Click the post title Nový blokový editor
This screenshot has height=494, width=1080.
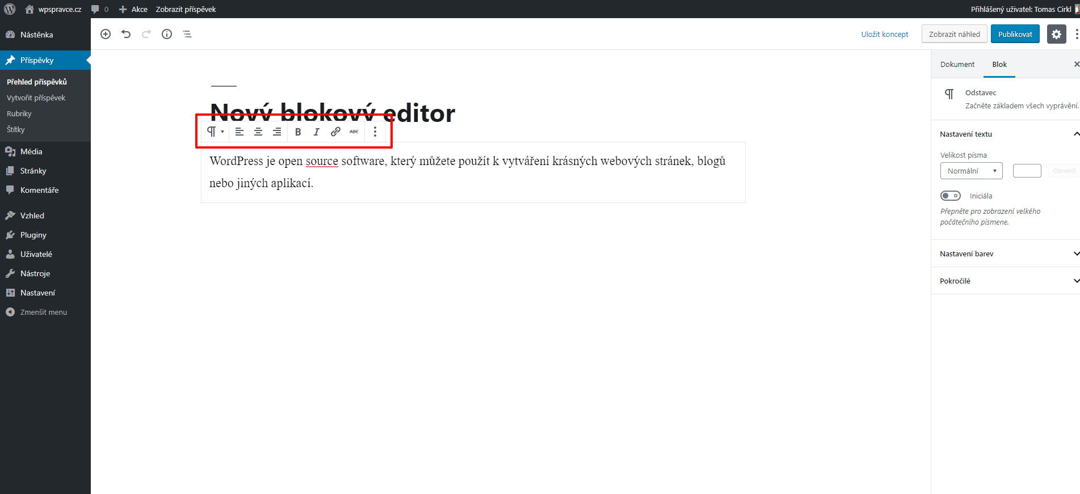pos(333,113)
